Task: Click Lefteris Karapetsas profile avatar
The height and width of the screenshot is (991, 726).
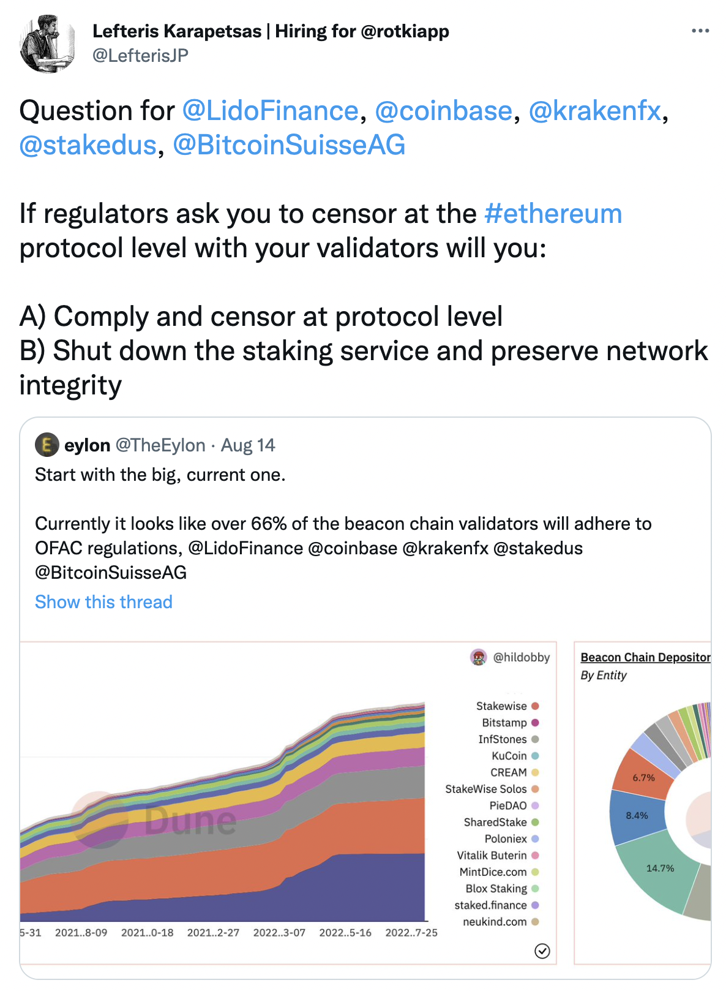Action: pyautogui.click(x=47, y=44)
